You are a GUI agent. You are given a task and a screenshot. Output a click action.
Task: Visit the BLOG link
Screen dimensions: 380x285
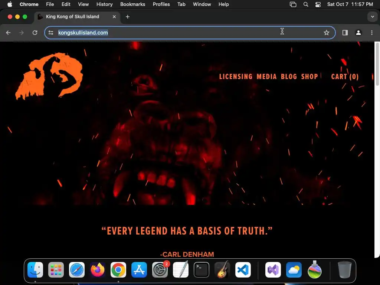pos(289,76)
